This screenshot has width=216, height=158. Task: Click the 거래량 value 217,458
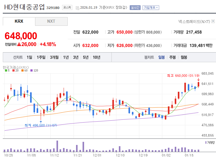(194, 32)
